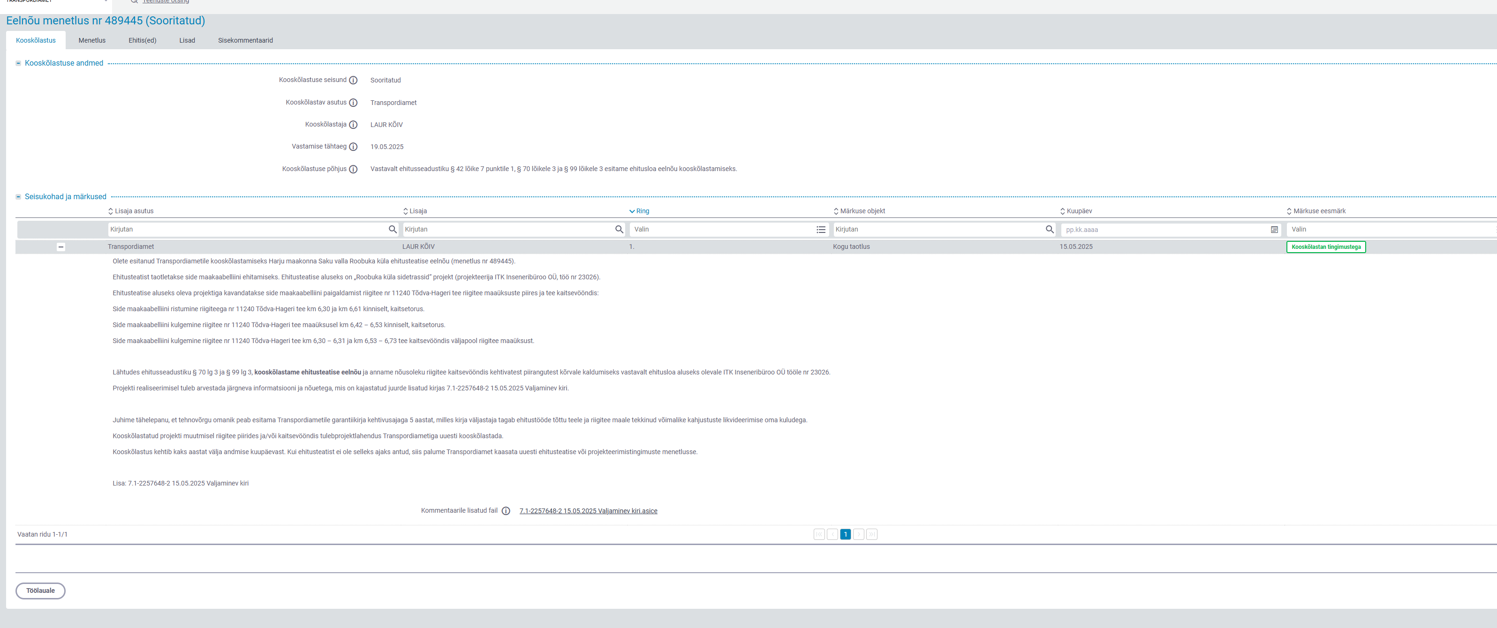Click the Vaatan ridu 1-1/1 text

(x=42, y=534)
